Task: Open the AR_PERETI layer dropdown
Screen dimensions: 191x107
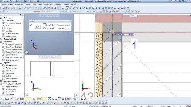Action: [58, 12]
